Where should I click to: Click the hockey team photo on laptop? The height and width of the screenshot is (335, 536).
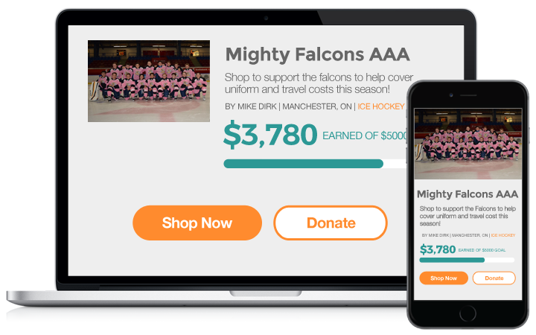click(x=149, y=81)
